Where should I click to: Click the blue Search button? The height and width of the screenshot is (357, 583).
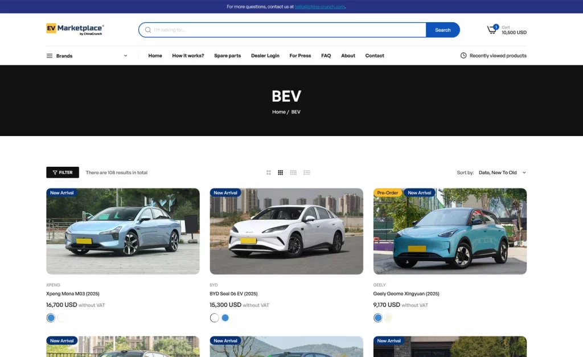click(442, 30)
